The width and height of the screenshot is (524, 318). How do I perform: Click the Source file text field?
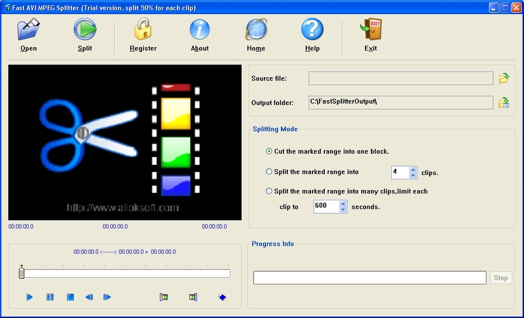[401, 78]
